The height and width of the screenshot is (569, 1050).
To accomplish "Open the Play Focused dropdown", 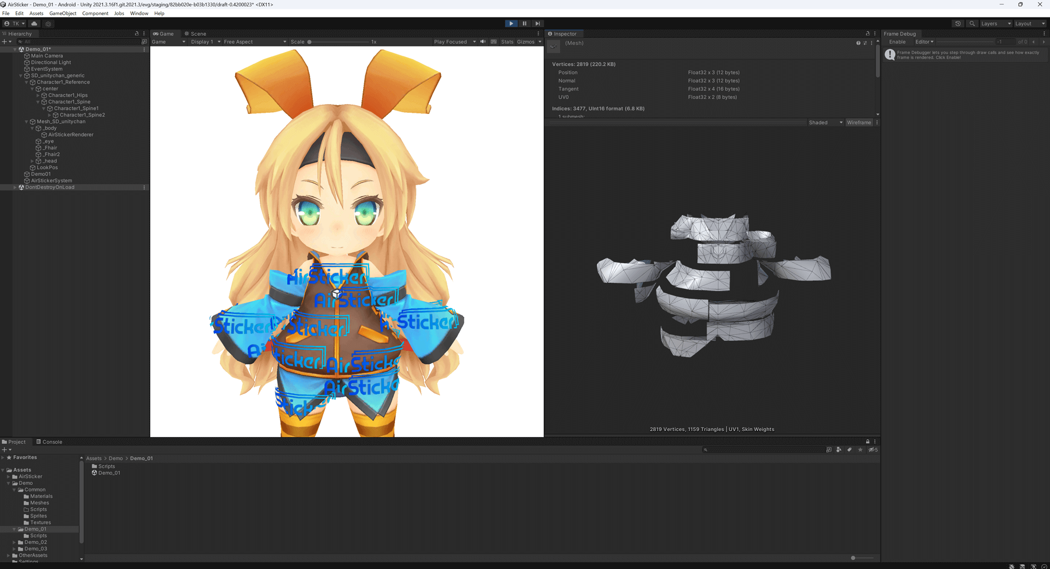I will coord(455,42).
